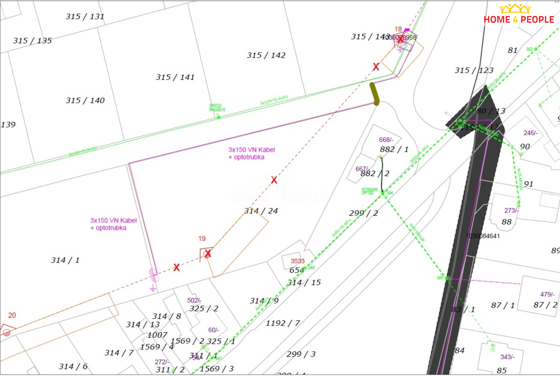Select parcel label 1192 / 7

coord(282,323)
